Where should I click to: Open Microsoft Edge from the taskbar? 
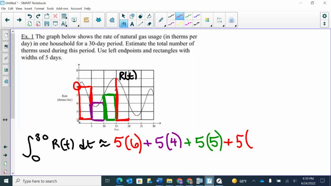119,181
